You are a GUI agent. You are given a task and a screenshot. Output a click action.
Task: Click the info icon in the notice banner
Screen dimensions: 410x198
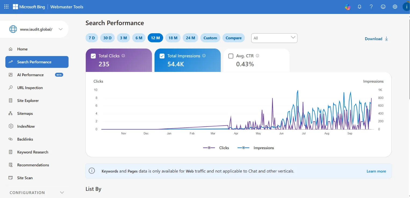[92, 171]
